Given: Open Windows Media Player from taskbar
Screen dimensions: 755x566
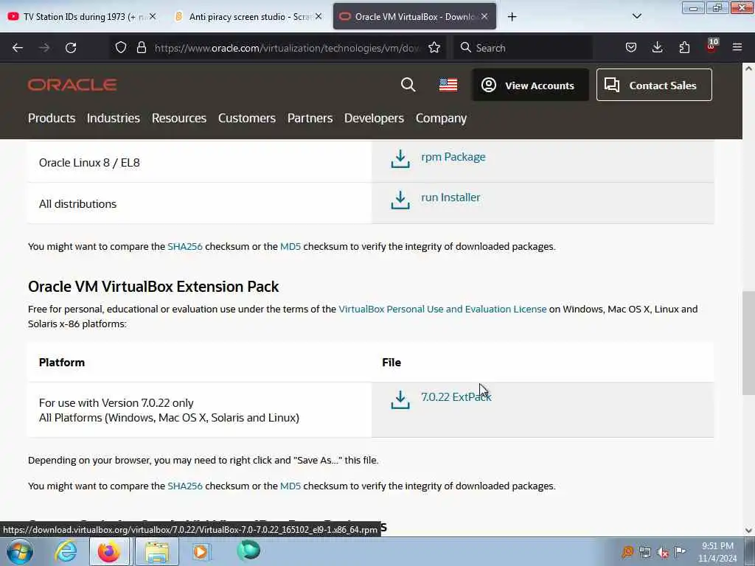Looking at the screenshot, I should [201, 551].
